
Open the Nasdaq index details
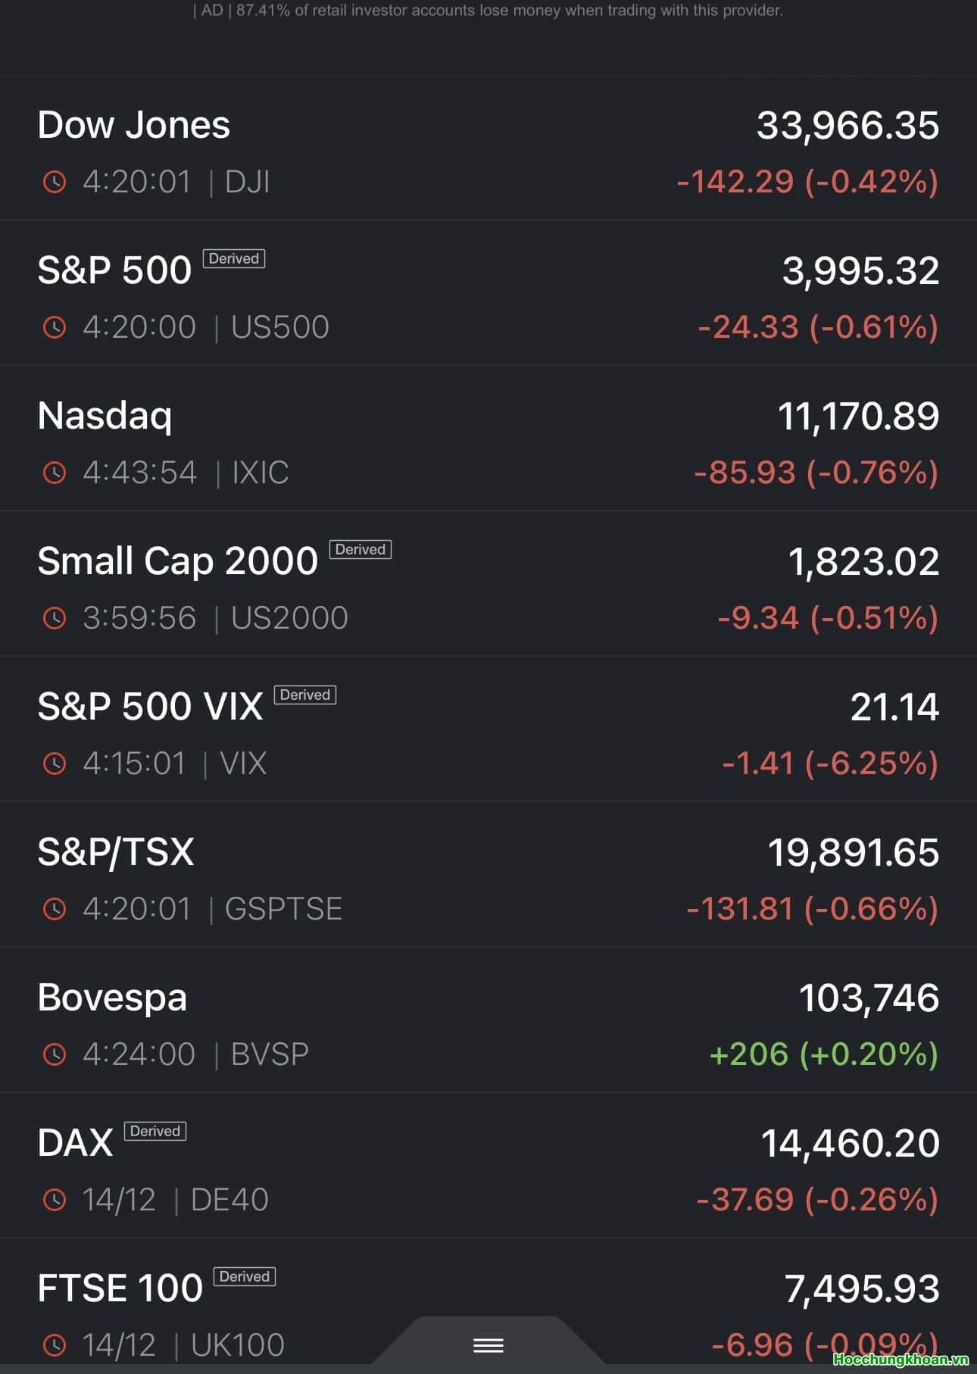(x=105, y=416)
